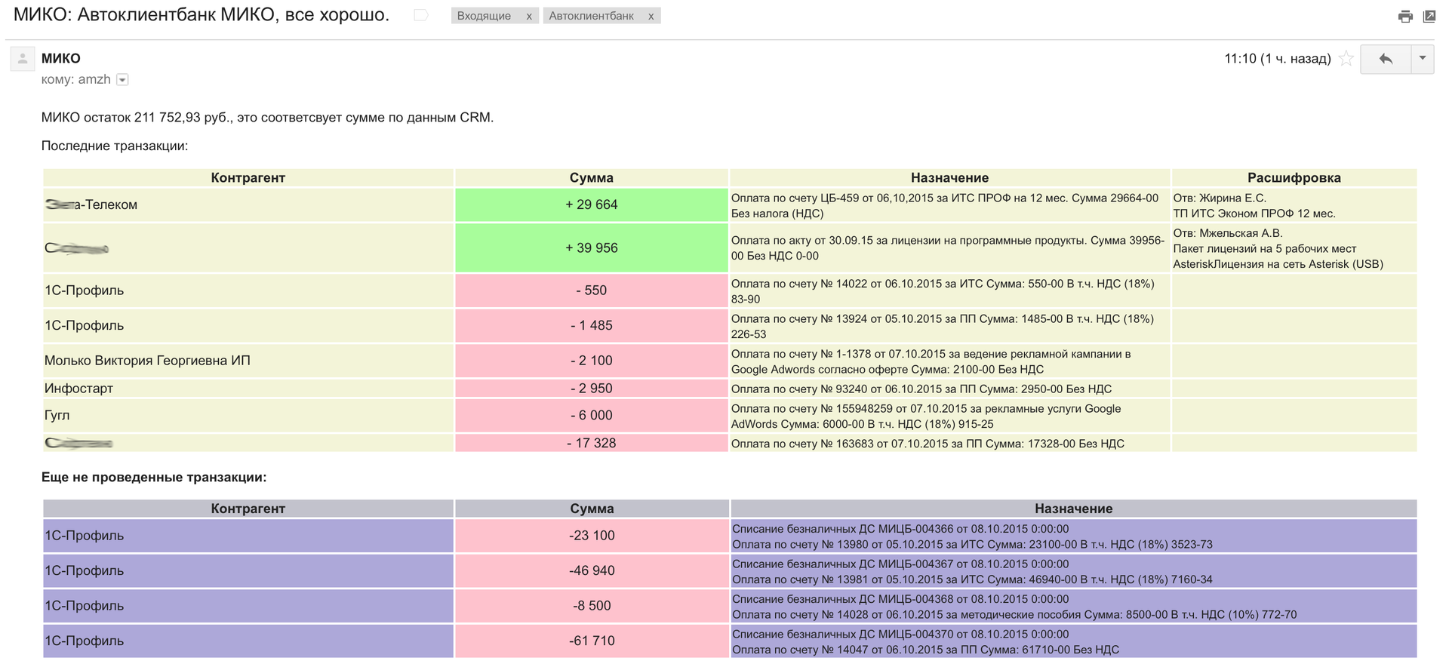The image size is (1449, 670).
Task: Click the sender avatar icon
Action: point(23,59)
